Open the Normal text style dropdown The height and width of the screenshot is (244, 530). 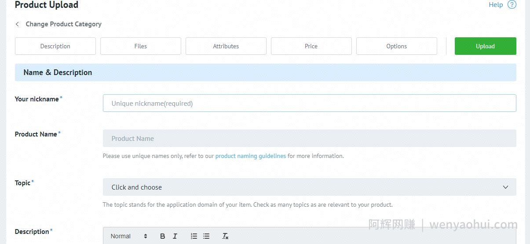(129, 236)
